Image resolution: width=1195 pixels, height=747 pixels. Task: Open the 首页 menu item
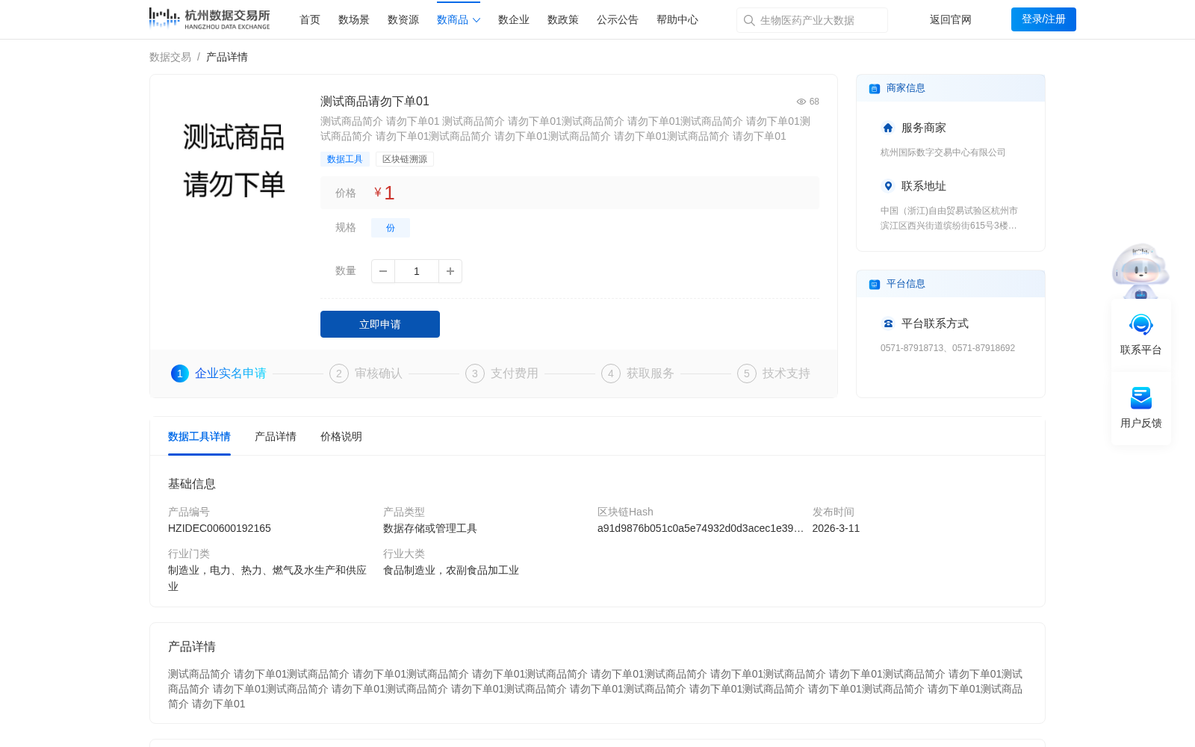click(x=310, y=19)
